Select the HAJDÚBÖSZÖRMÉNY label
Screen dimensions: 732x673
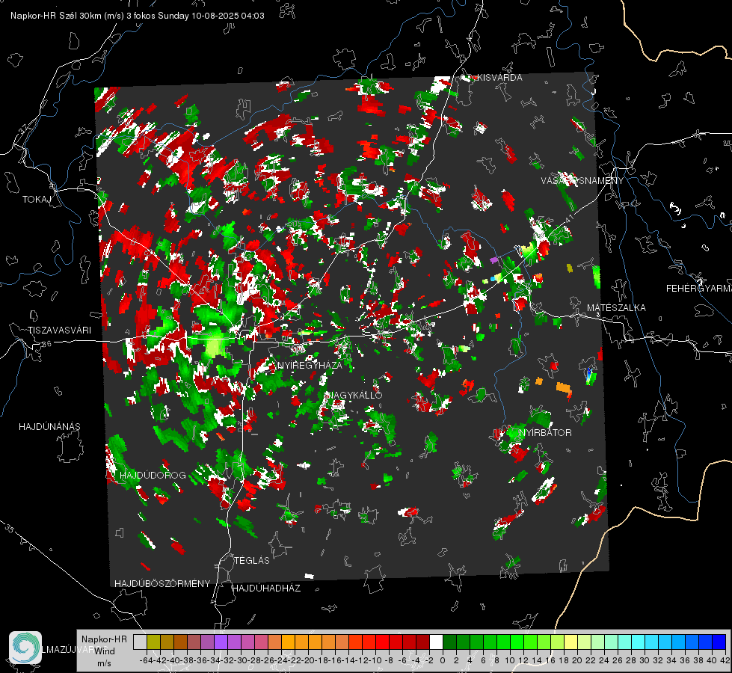tap(162, 584)
